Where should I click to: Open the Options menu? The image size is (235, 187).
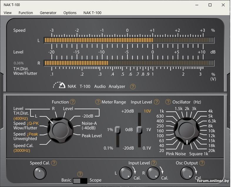coord(70,13)
